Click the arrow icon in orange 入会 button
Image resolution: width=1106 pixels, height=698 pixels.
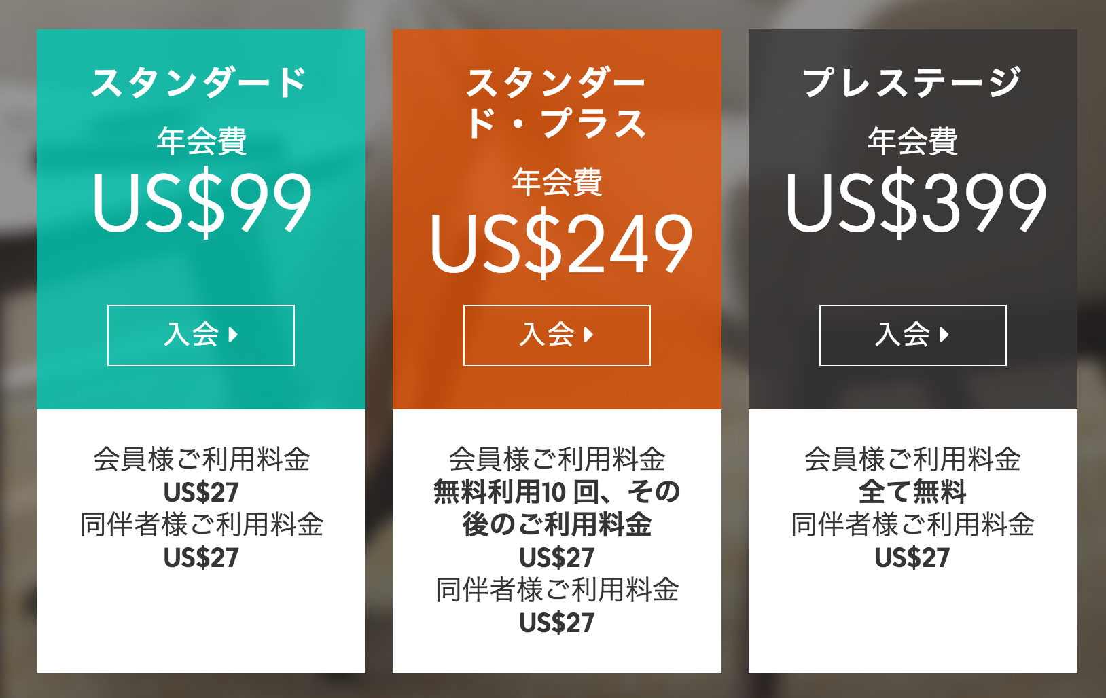pyautogui.click(x=589, y=335)
